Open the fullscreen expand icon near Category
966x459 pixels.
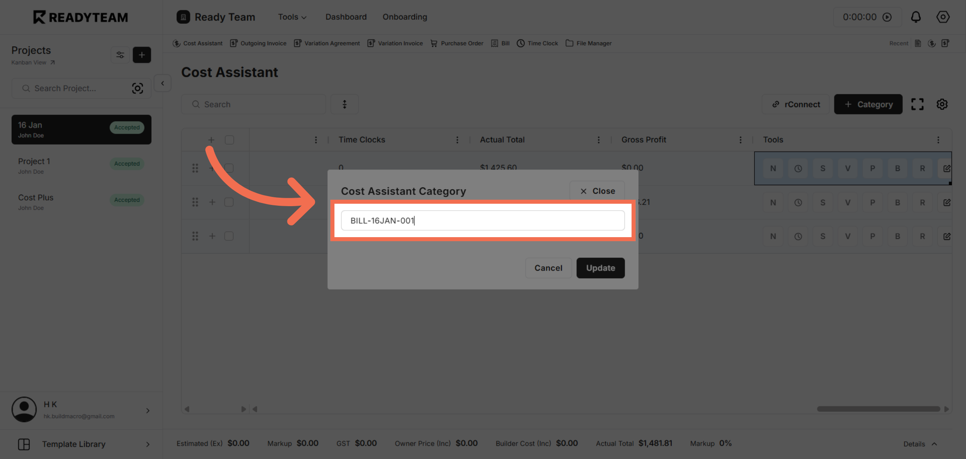918,104
